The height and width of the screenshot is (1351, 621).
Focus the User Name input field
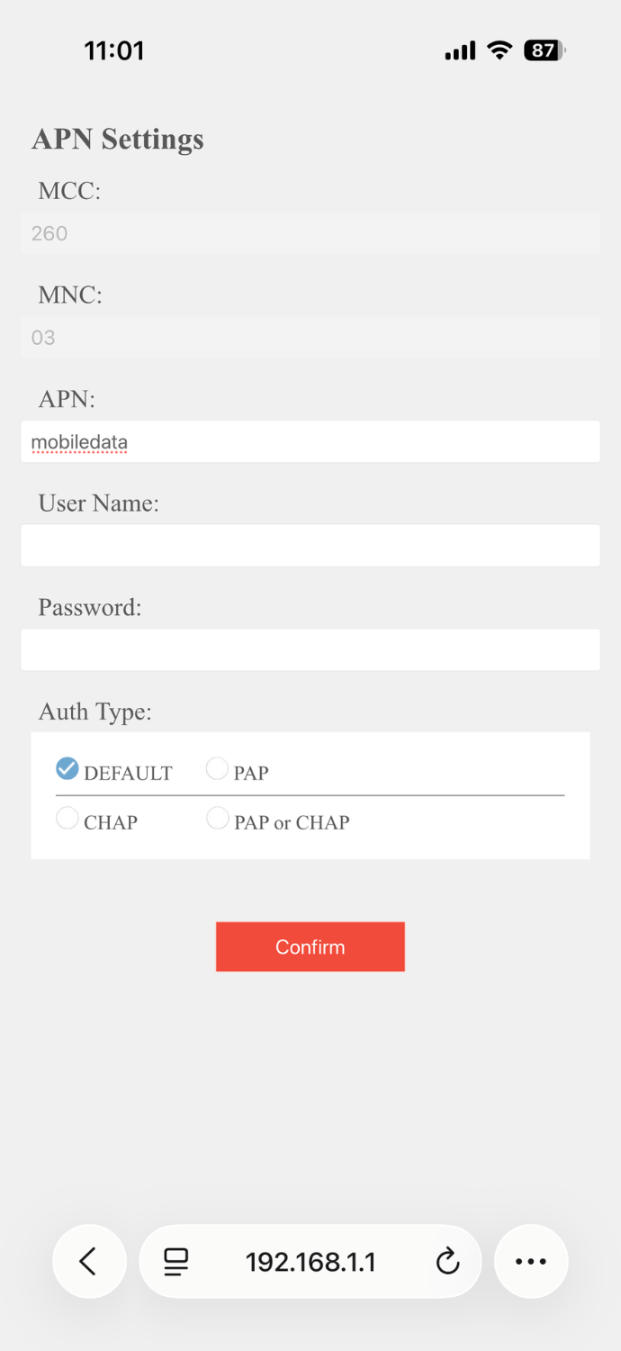point(310,546)
